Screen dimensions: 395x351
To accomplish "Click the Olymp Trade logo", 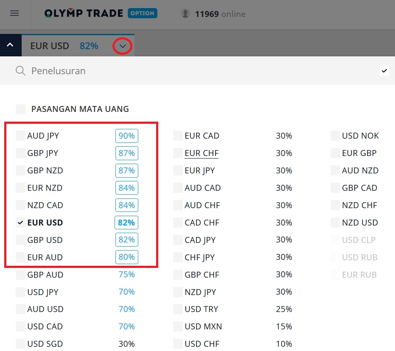I will coord(83,13).
